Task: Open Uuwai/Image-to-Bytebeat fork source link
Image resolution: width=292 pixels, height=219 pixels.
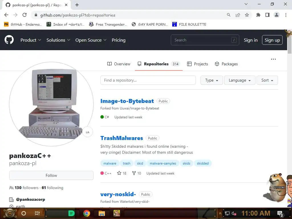Action: click(139, 108)
